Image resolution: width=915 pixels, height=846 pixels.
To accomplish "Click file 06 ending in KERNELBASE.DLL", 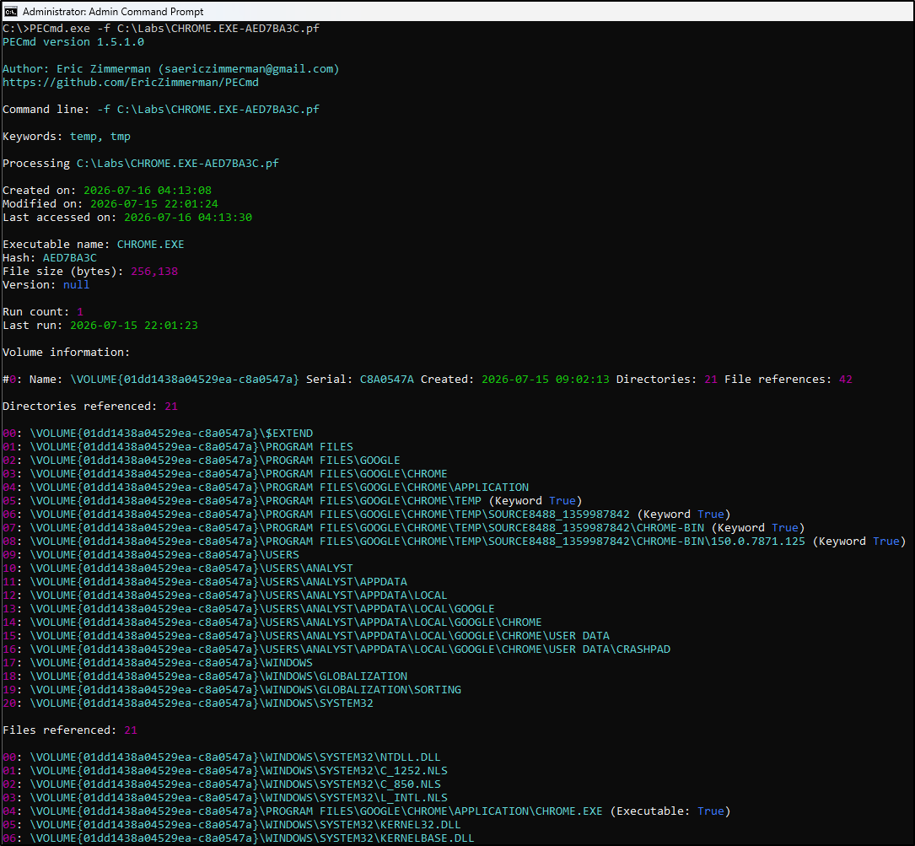I will click(239, 838).
